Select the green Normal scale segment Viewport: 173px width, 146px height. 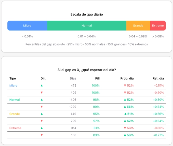click(x=86, y=26)
